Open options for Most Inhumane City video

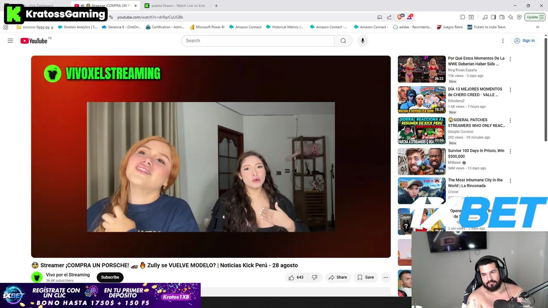point(510,181)
